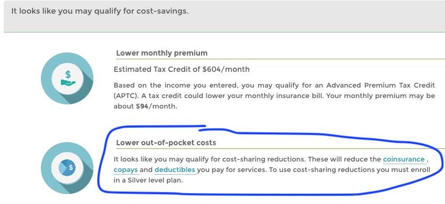Click the divider line under Lower monthly premium
Screen dimensions: 445x204
(x=280, y=59)
